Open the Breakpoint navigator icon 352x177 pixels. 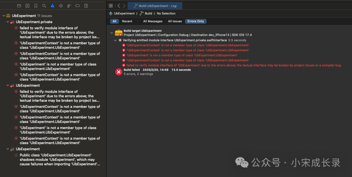point(78,6)
